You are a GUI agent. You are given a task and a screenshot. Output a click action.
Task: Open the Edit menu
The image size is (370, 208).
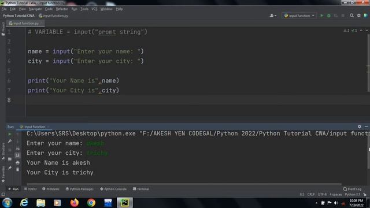(13, 9)
